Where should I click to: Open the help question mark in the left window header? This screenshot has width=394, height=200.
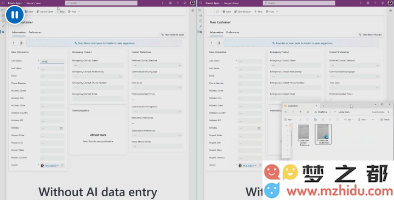coord(178,3)
